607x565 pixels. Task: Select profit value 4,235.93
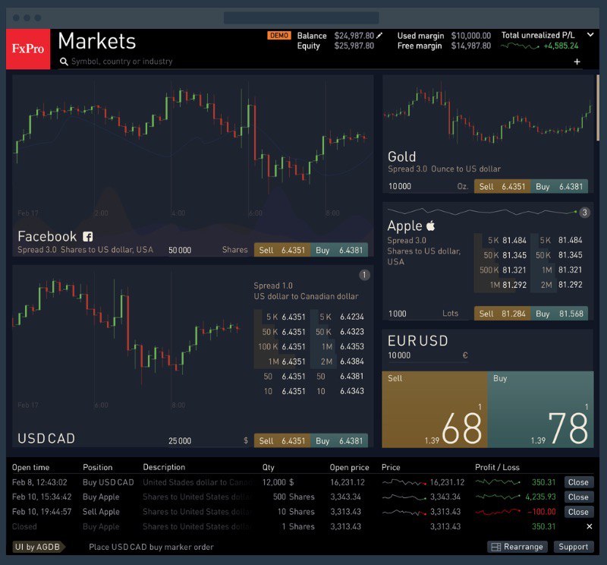click(x=540, y=497)
